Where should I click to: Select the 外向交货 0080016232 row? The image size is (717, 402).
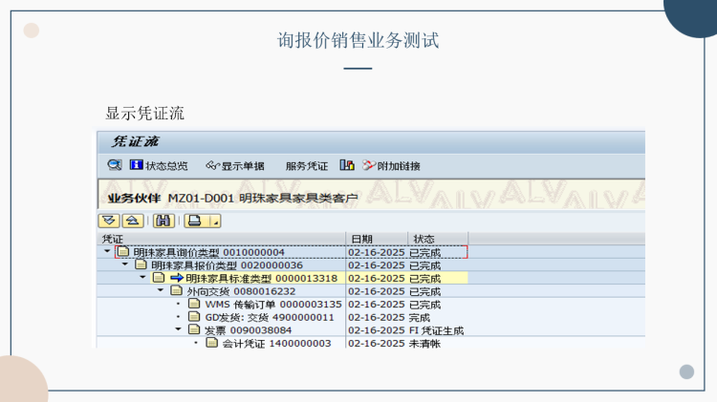pyautogui.click(x=283, y=291)
